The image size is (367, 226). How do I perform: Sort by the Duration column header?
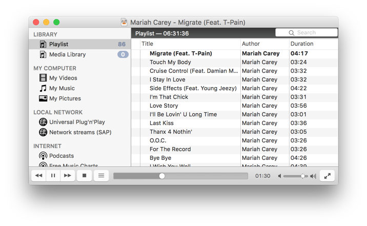(x=313, y=44)
